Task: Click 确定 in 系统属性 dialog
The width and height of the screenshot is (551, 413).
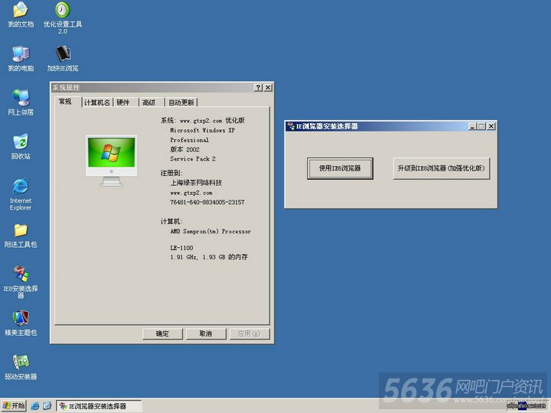Action: 162,333
